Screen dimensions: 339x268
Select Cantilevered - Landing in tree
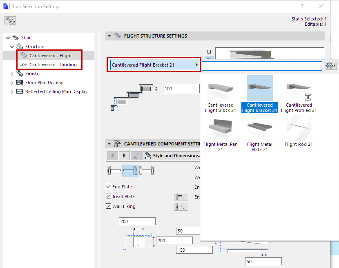point(53,65)
